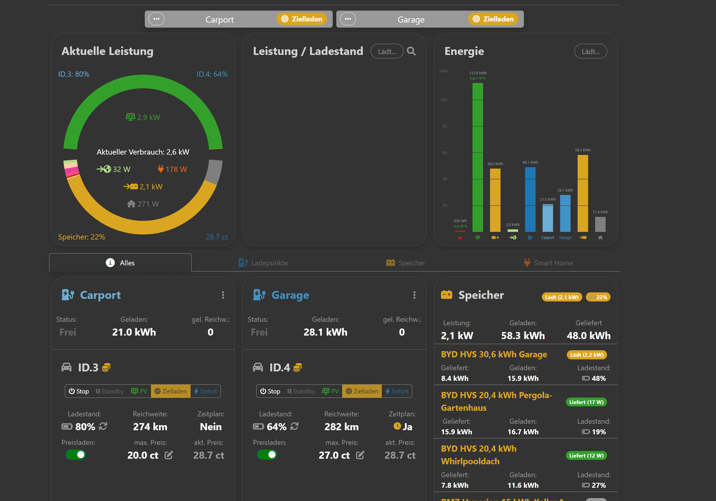
Task: Open the Carport card three-dot menu
Action: coord(223,295)
